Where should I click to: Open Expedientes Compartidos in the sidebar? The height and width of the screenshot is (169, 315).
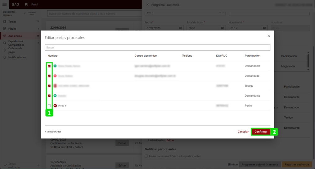point(16,43)
